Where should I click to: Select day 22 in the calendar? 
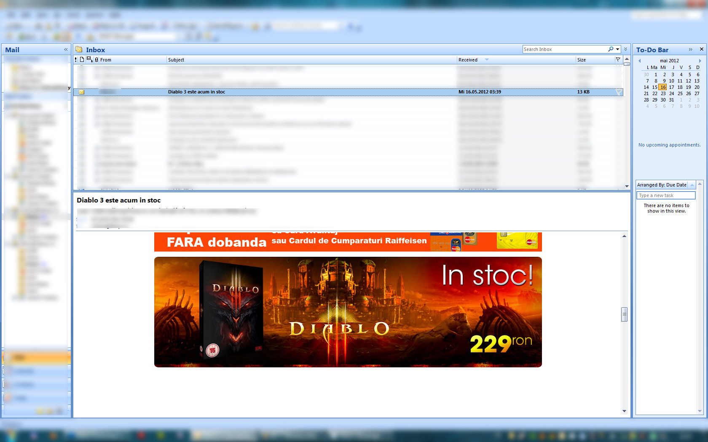pos(654,93)
